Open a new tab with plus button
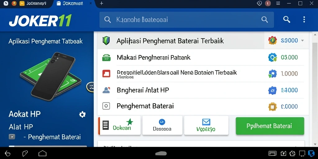Image resolution: width=318 pixels, height=159 pixels. (102, 3)
